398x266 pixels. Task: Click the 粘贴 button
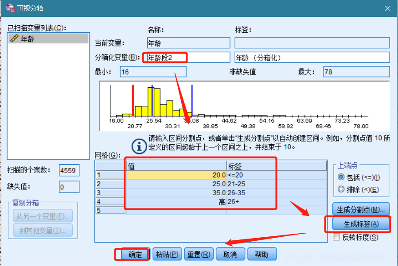(x=166, y=254)
